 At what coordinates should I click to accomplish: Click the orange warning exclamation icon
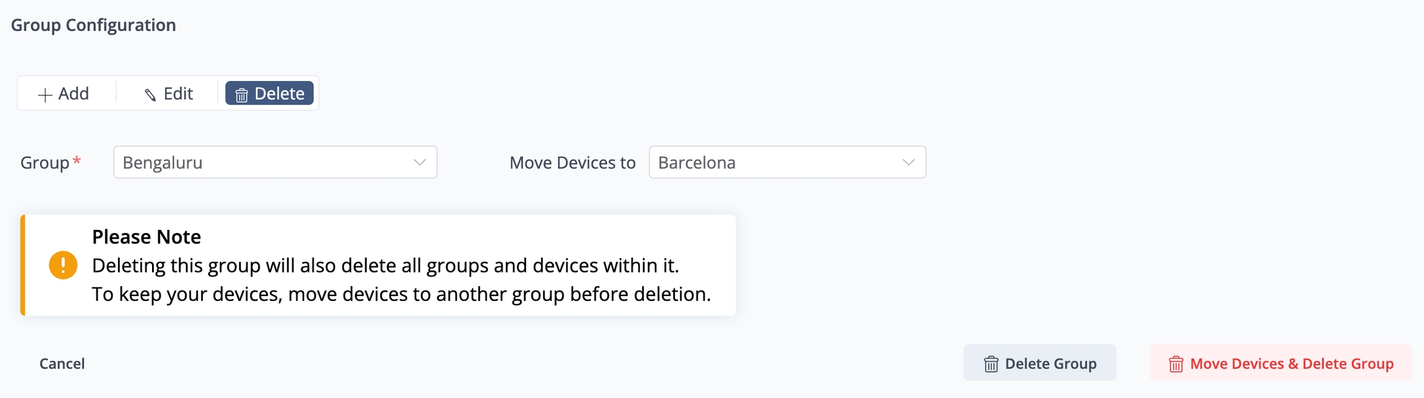click(63, 265)
